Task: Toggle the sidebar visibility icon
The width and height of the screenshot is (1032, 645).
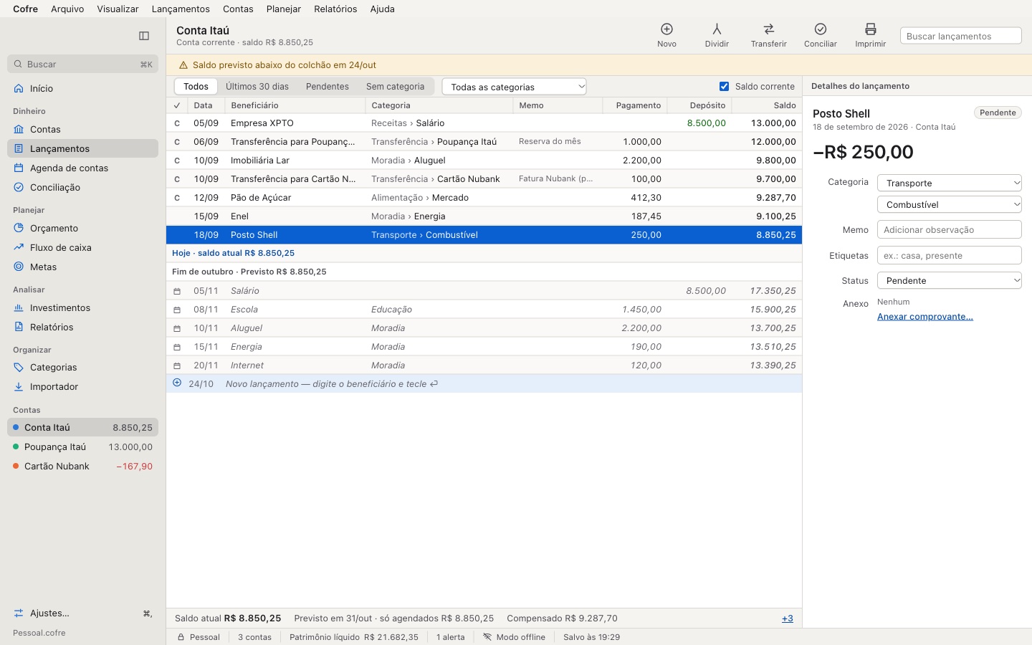Action: 144,36
